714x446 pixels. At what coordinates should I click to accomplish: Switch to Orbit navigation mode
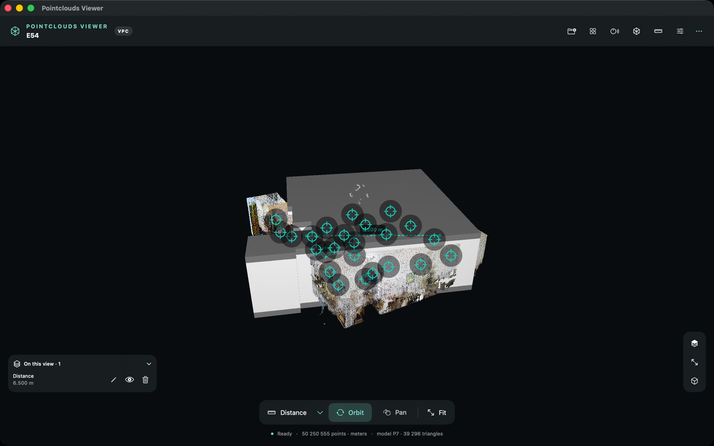coord(350,413)
